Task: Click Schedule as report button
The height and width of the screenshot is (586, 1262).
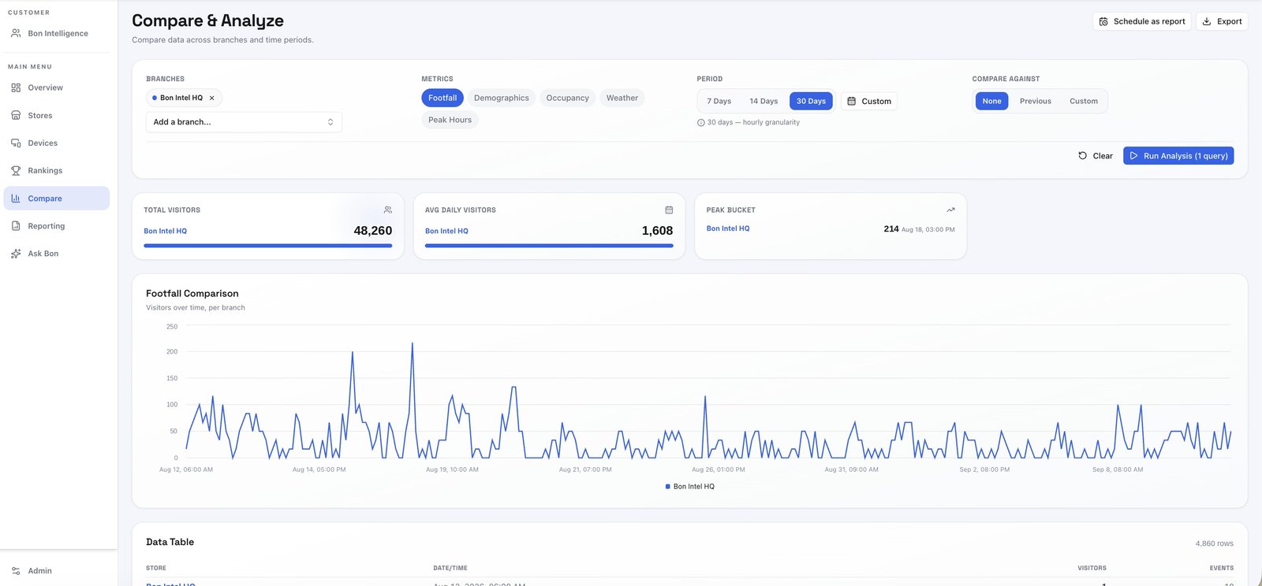Action: pyautogui.click(x=1142, y=21)
